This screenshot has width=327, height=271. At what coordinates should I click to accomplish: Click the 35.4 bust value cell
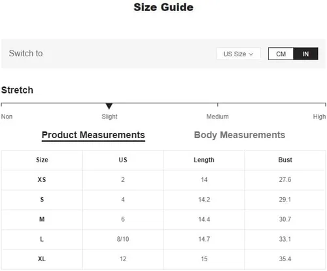[285, 259]
